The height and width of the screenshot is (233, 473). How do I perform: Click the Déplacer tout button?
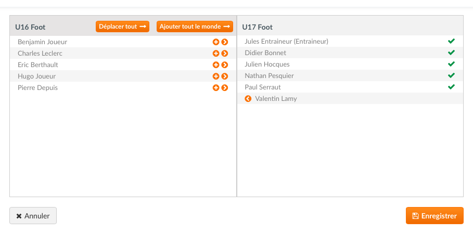(x=122, y=27)
